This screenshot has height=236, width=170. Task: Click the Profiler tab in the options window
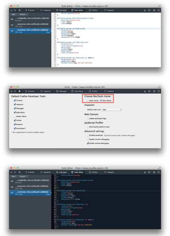tap(93, 91)
